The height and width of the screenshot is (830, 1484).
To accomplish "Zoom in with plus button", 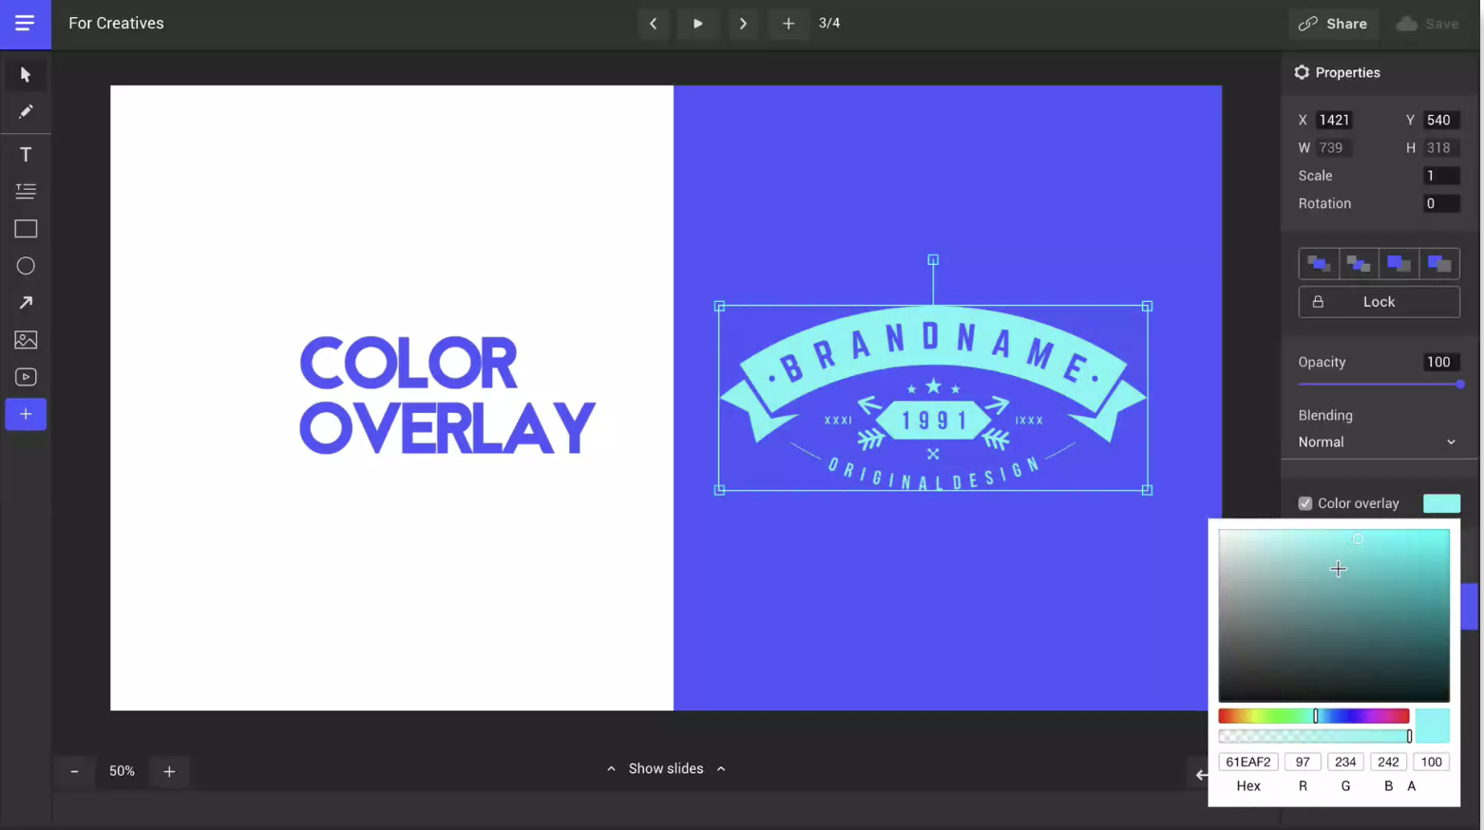I will 169,771.
